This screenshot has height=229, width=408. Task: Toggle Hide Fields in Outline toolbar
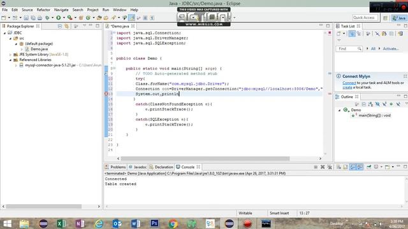coord(377,104)
